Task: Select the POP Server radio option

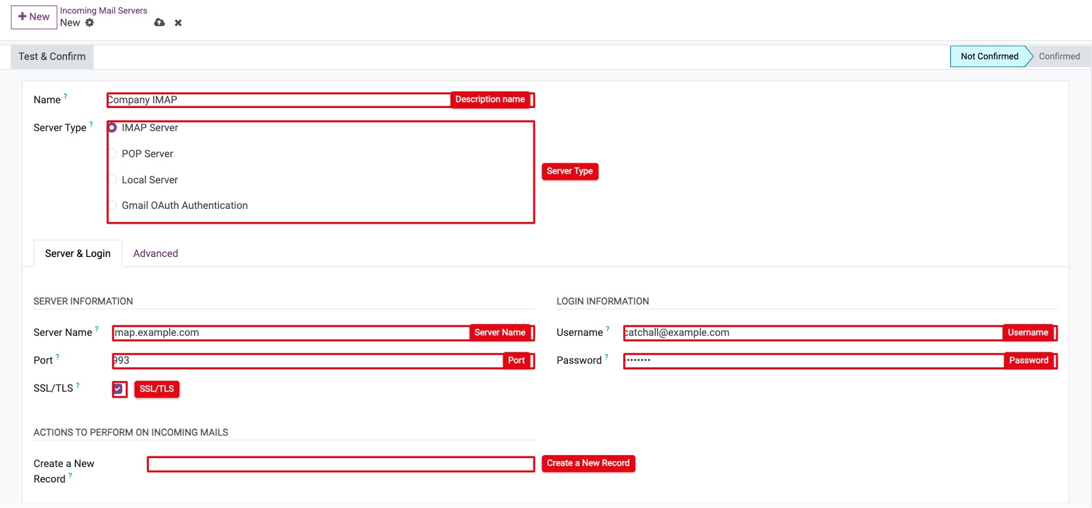Action: [x=112, y=154]
